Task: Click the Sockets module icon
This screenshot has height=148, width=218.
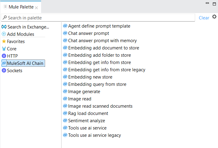Action: pos(4,70)
